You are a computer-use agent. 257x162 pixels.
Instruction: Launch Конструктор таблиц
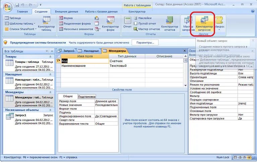point(46,24)
